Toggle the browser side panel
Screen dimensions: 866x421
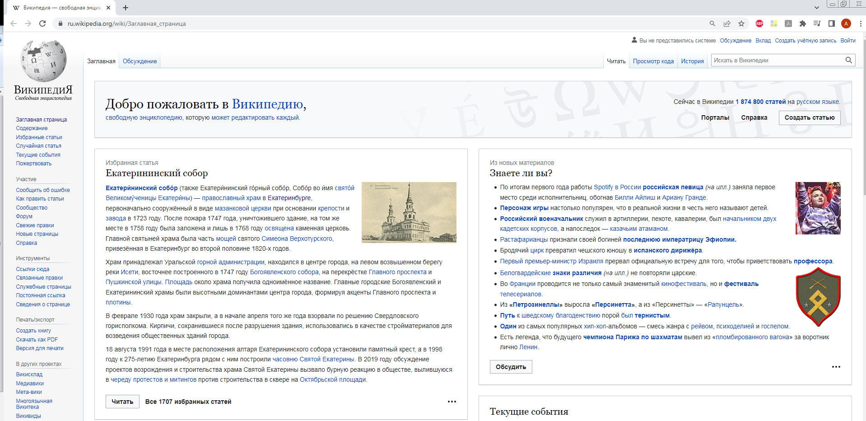831,23
